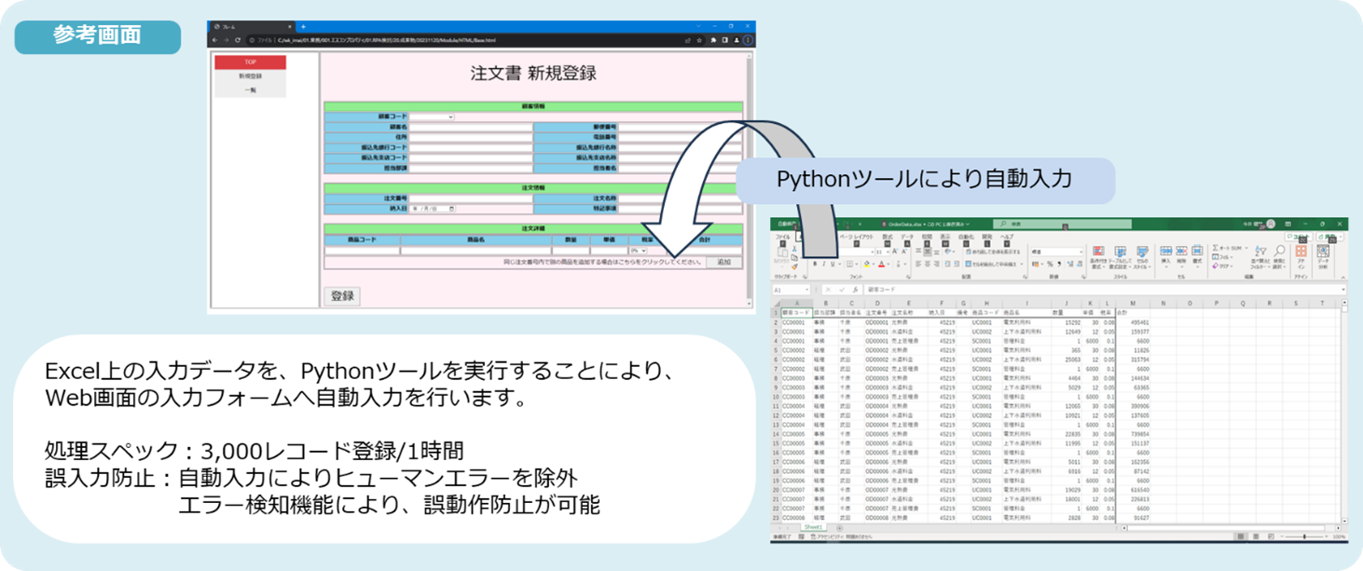This screenshot has width=1363, height=571.
Task: Open the tax rate 0% dropdown
Action: (x=638, y=251)
